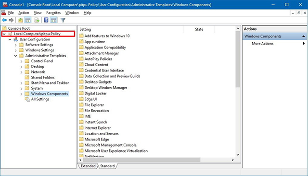
Task: Click the Filter funnel toolbar icon
Action: pyautogui.click(x=63, y=20)
